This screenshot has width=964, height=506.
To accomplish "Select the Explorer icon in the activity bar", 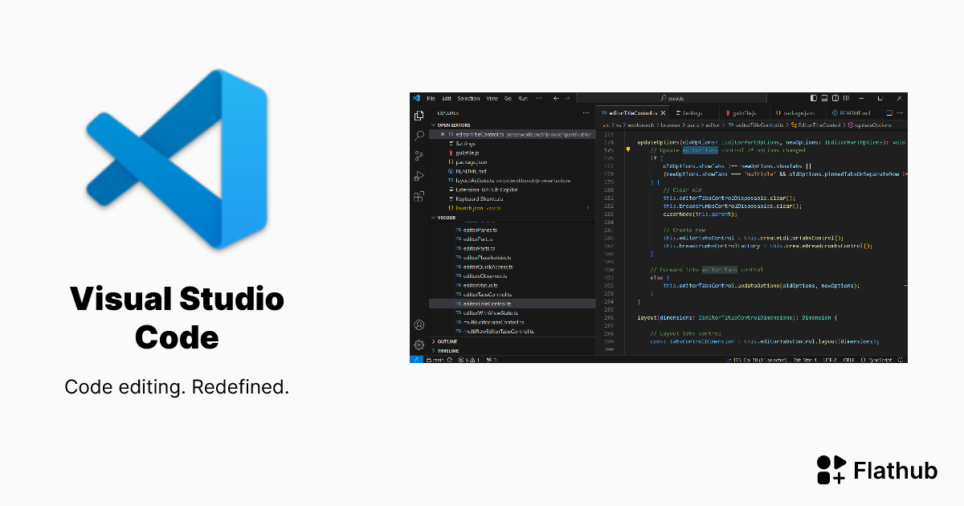I will (418, 115).
